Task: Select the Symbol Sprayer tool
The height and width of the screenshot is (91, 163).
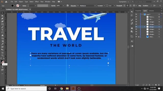Action: tap(2, 47)
